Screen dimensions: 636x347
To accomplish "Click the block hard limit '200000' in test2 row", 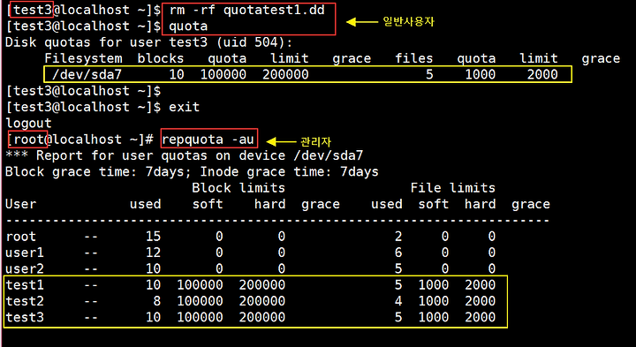I will pyautogui.click(x=262, y=301).
